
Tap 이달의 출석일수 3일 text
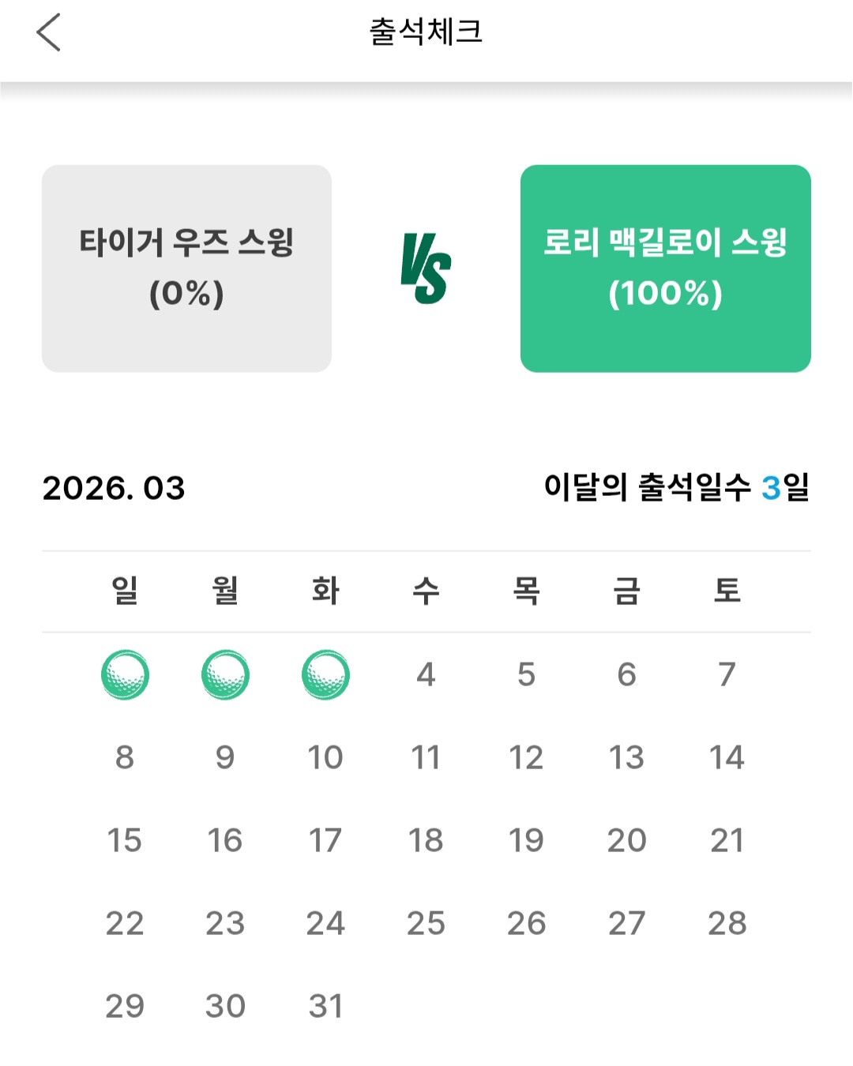pyautogui.click(x=676, y=487)
